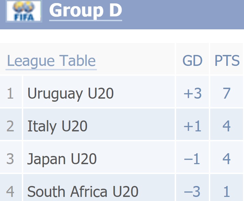Click the PTS column header
This screenshot has height=201, width=244.
pos(227,60)
